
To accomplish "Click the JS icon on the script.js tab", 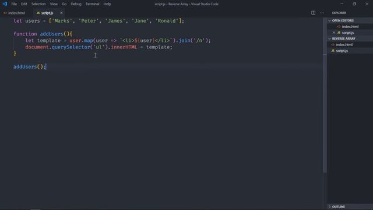I will tap(38, 13).
